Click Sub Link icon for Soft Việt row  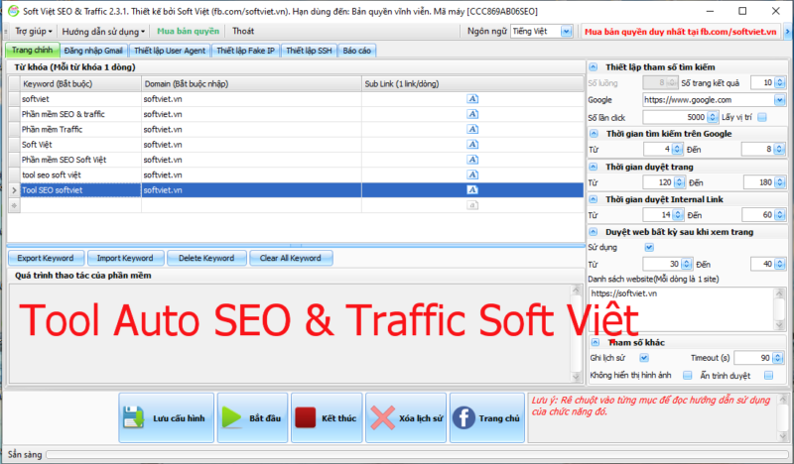pyautogui.click(x=472, y=145)
